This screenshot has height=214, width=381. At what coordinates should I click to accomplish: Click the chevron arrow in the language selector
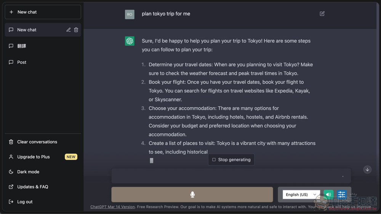click(315, 195)
